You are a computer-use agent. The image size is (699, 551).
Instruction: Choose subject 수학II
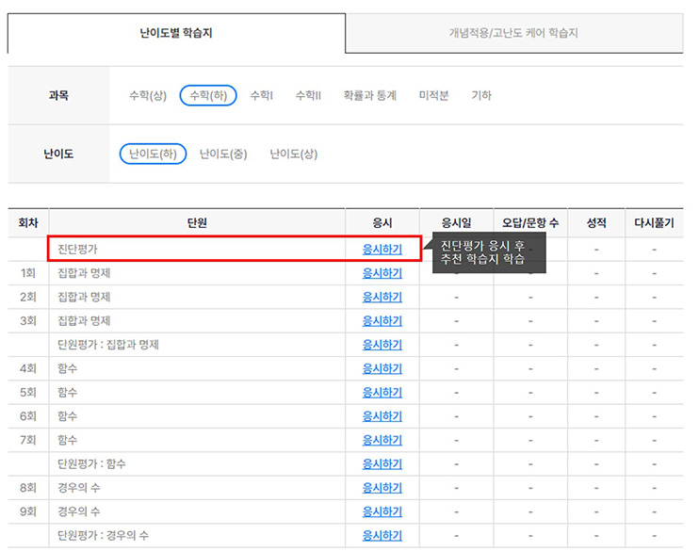[x=308, y=95]
